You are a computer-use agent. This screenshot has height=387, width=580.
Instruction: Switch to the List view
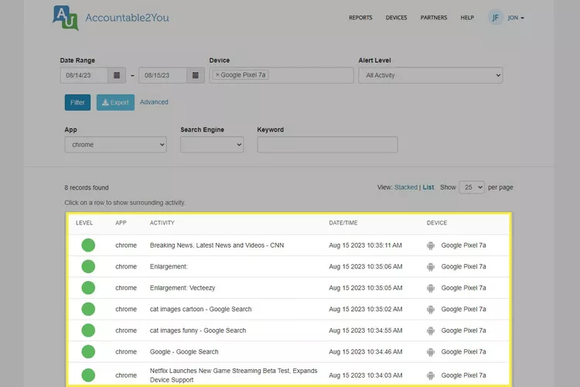[x=428, y=187]
